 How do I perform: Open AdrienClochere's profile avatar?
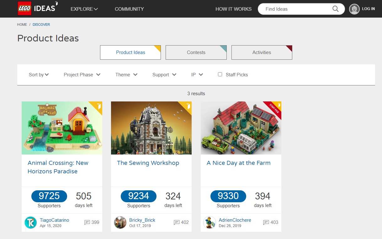(x=210, y=223)
